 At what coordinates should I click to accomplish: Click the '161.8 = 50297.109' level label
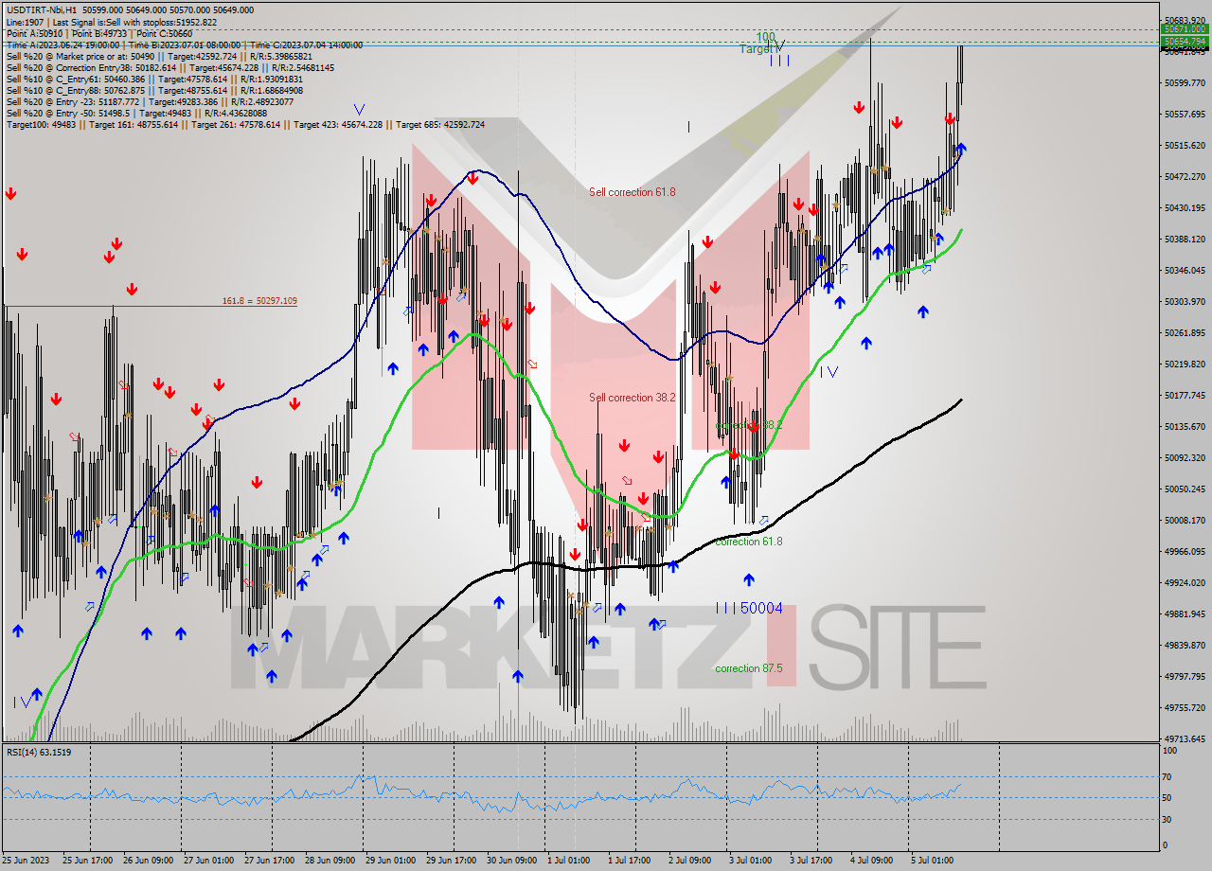tap(259, 301)
